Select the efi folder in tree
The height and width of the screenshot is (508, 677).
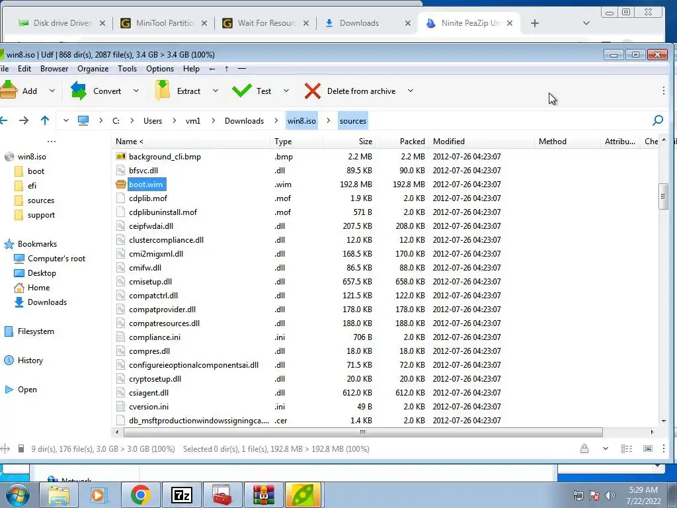(32, 186)
